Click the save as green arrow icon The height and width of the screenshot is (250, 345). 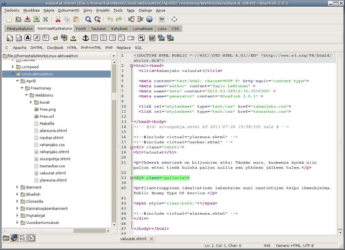coord(36,19)
